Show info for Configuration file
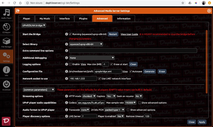The image size is (213, 127). pos(66,71)
